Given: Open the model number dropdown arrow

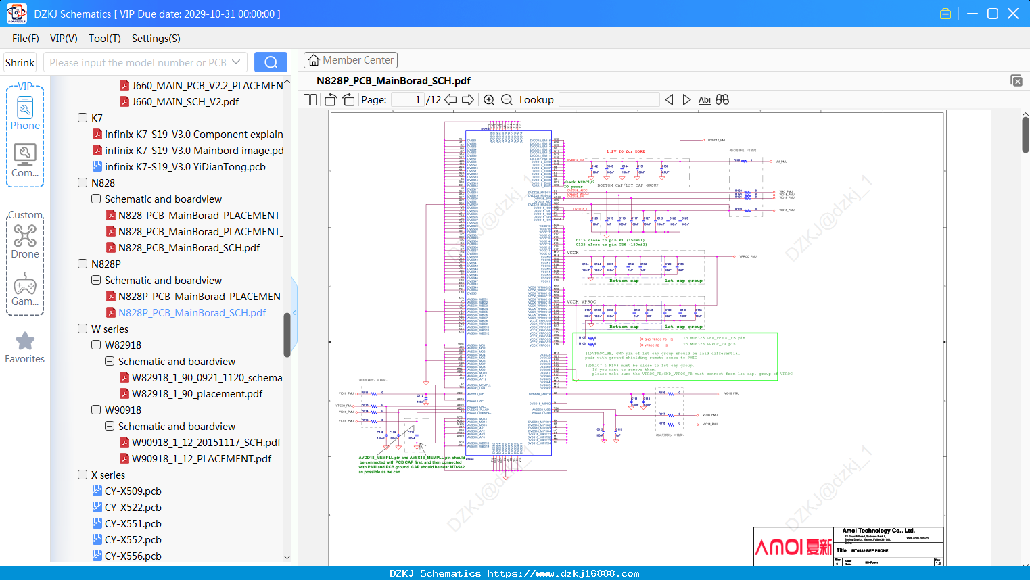Looking at the screenshot, I should click(x=236, y=62).
